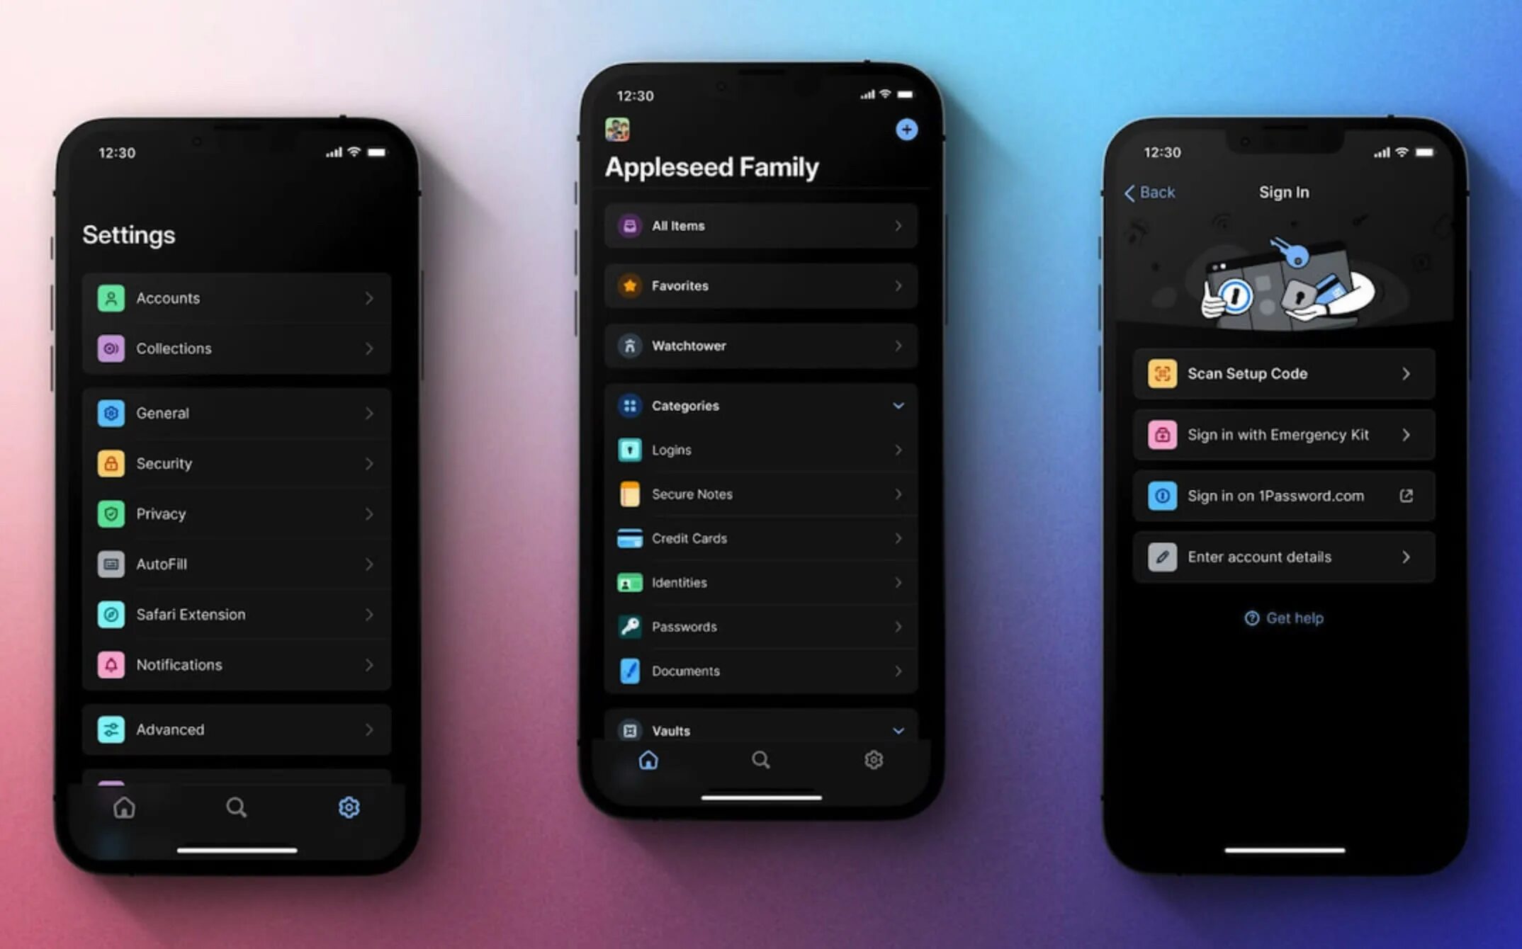Screen dimensions: 1522x949
Task: Toggle Privacy settings option
Action: coord(235,513)
